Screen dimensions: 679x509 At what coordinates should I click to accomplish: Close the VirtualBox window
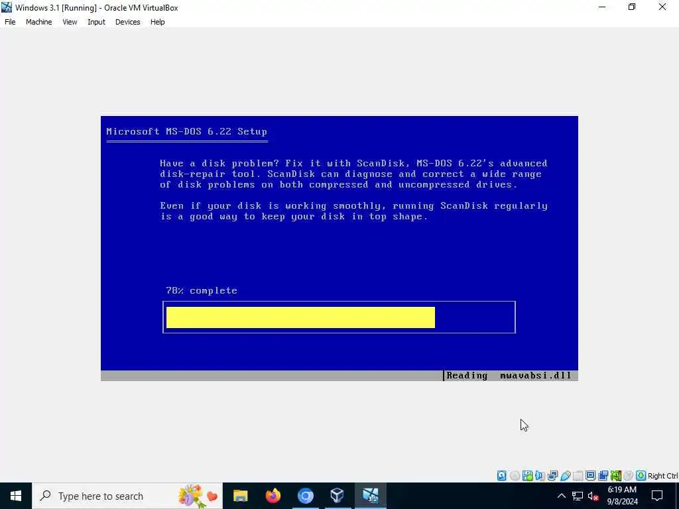662,7
